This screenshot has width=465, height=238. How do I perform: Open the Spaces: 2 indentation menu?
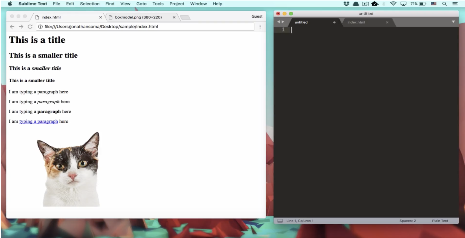tap(407, 221)
